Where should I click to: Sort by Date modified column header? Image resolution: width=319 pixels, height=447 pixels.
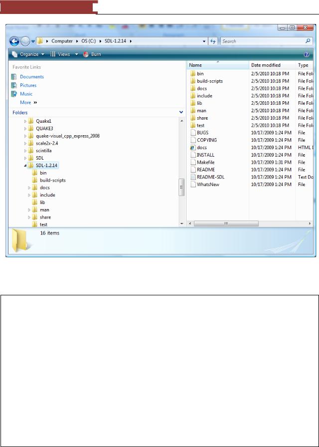tap(272, 65)
